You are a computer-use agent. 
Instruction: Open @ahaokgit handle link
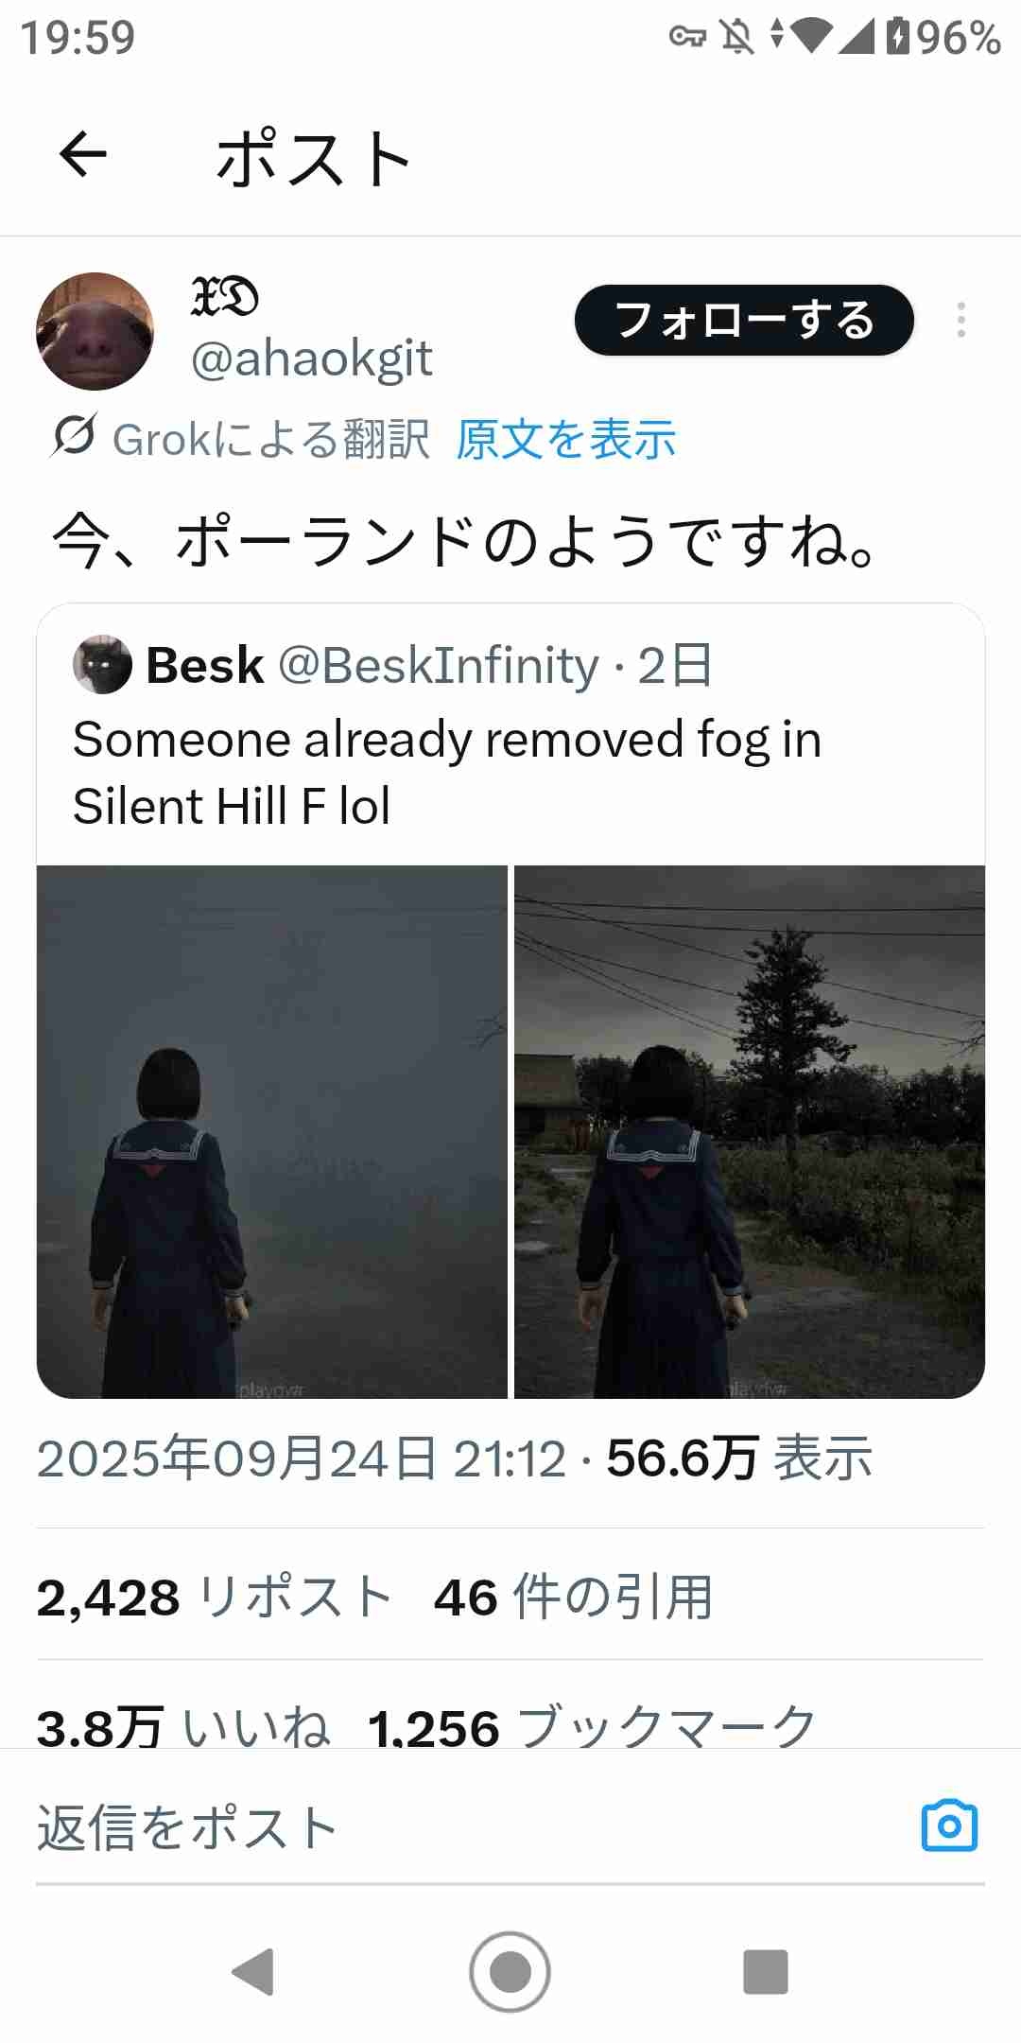pyautogui.click(x=312, y=359)
